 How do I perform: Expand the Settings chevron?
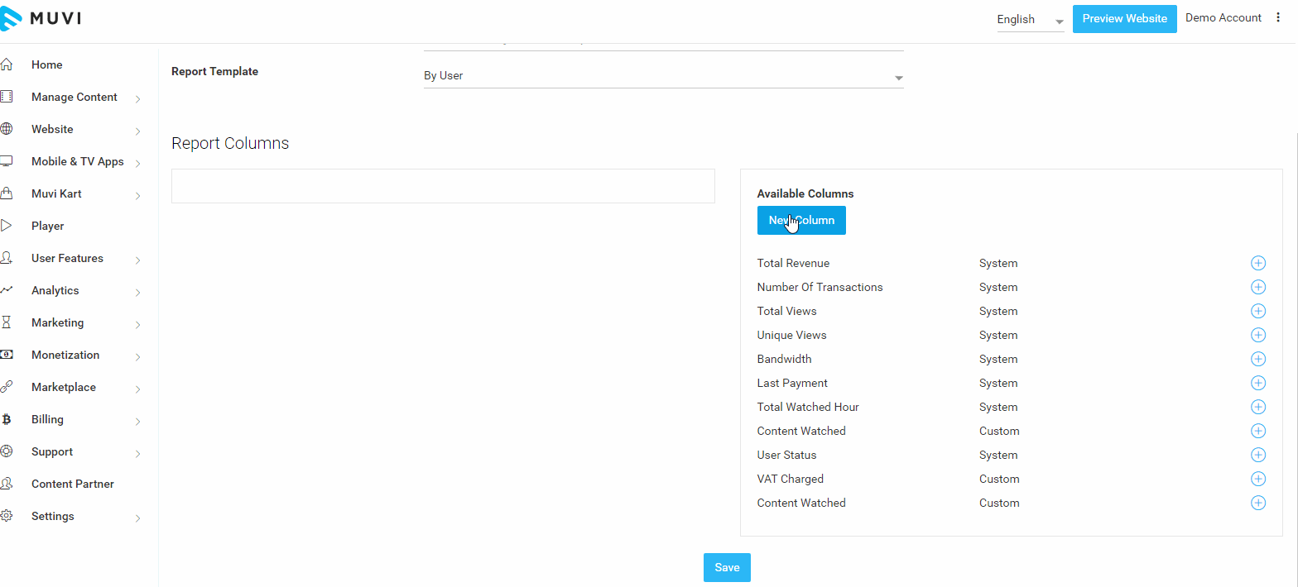(137, 518)
